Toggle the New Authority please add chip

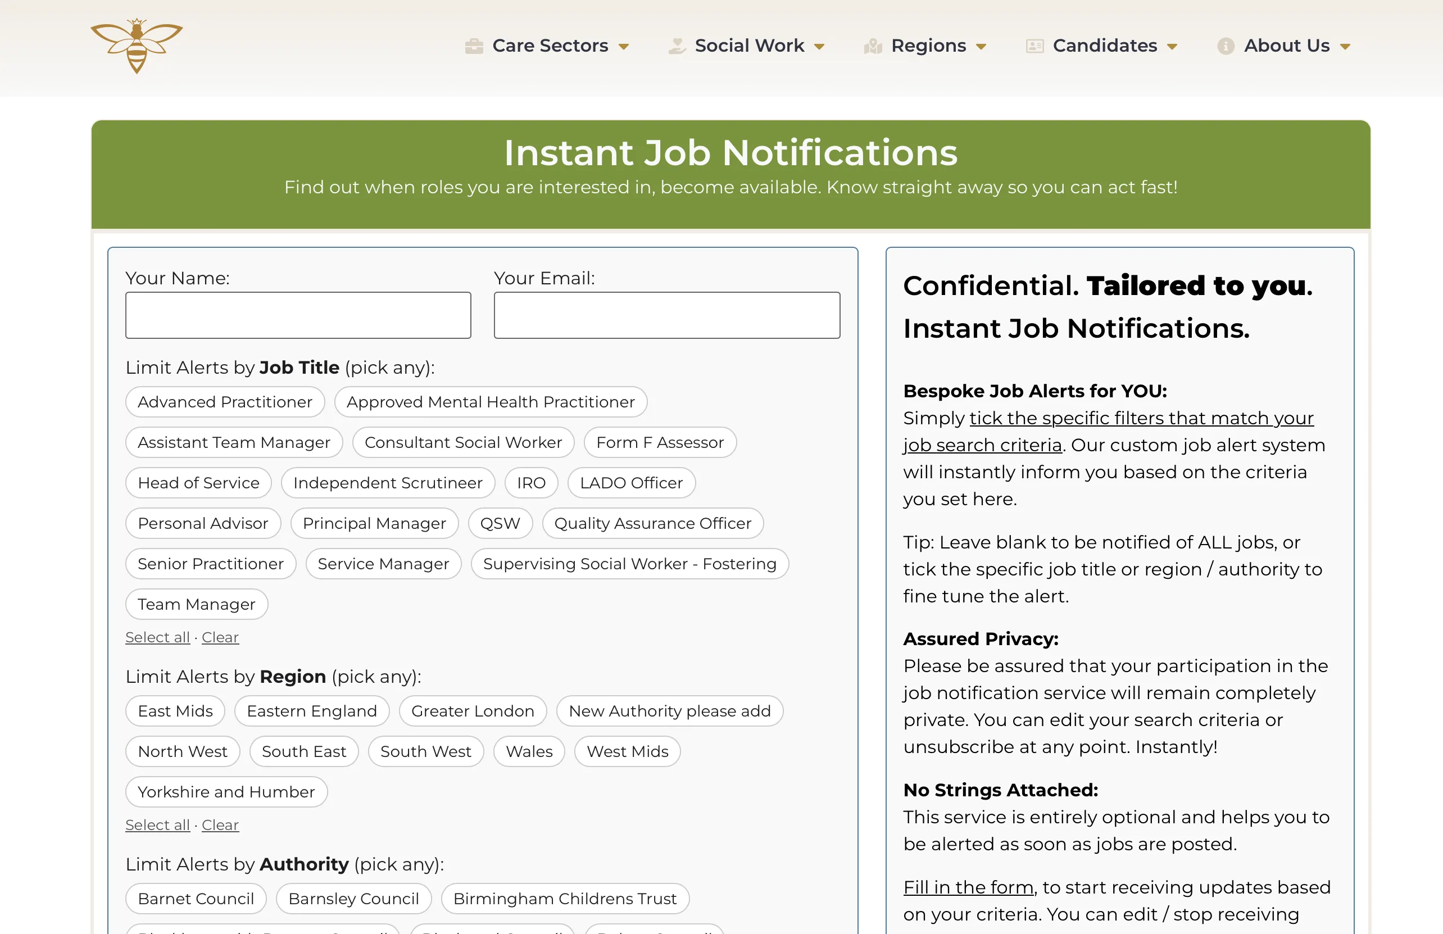click(670, 711)
